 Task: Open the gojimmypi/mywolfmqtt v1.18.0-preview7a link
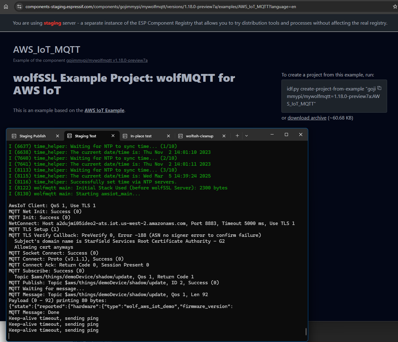107,60
